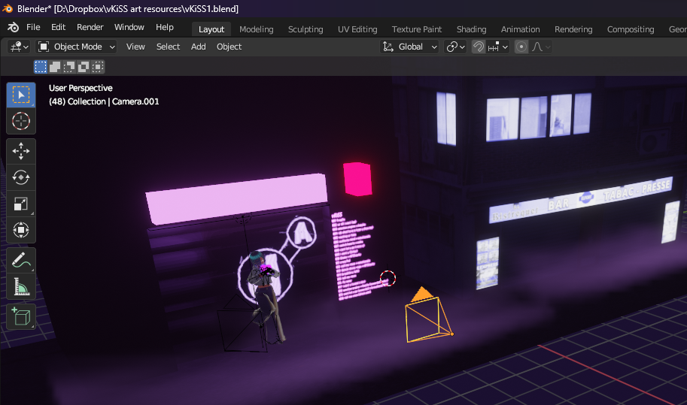Set selection mode to invert
The height and width of the screenshot is (405, 687).
point(84,67)
